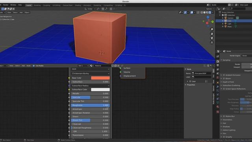Open the Global orientation dropdown
This screenshot has width=252, height=142.
coord(90,9)
